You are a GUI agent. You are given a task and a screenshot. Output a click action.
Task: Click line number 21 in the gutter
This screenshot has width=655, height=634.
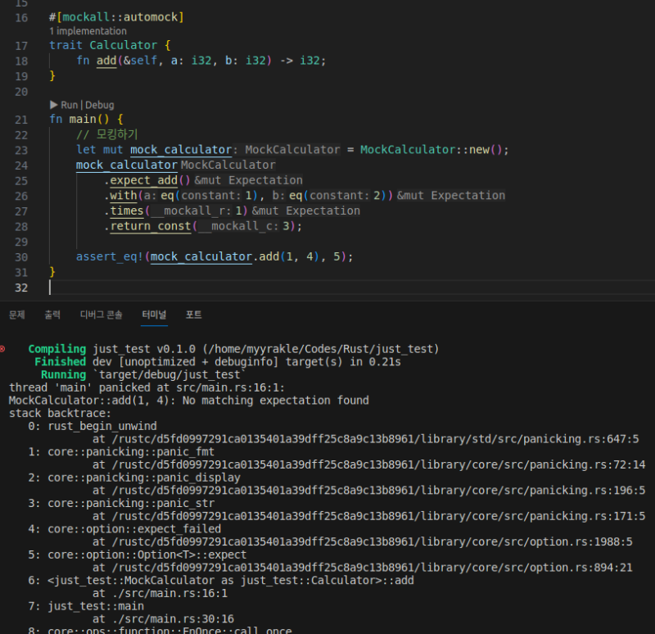coord(20,120)
